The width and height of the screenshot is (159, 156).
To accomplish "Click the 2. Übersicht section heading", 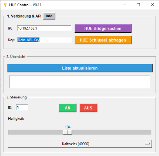I will point(16,57).
